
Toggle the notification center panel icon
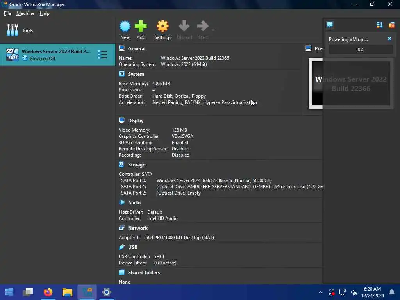(330, 25)
